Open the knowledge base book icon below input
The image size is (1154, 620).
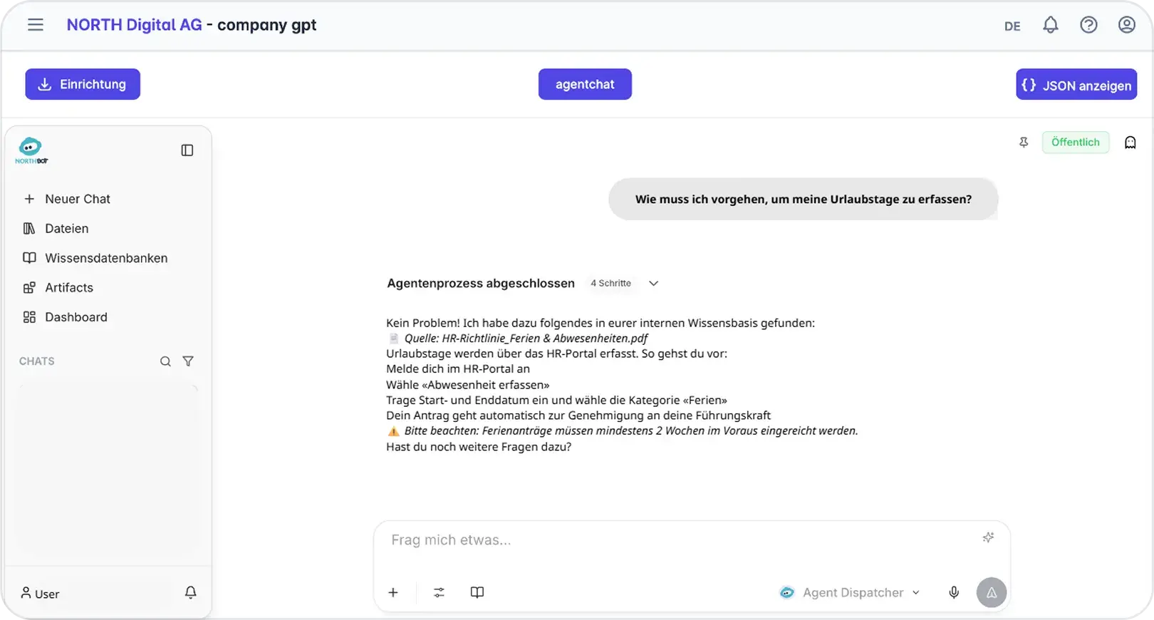click(477, 592)
